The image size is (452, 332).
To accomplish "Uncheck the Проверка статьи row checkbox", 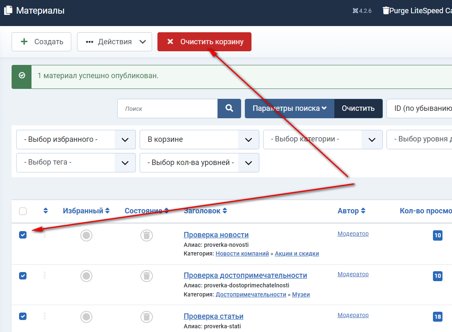I will coord(23,316).
